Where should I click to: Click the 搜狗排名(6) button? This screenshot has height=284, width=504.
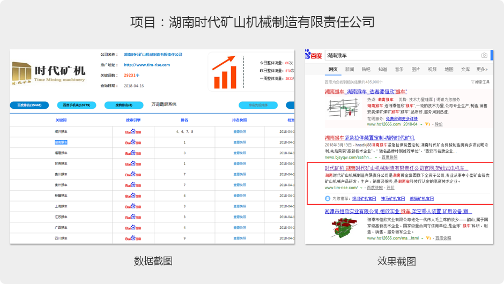click(124, 105)
